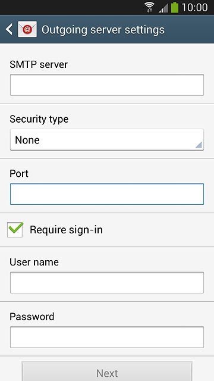This screenshot has height=381, width=214.
Task: Tap the green battery icon
Action: point(175,7)
